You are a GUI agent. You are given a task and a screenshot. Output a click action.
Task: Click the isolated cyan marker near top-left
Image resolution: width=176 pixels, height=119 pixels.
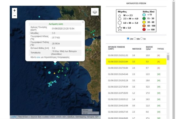[39, 17]
